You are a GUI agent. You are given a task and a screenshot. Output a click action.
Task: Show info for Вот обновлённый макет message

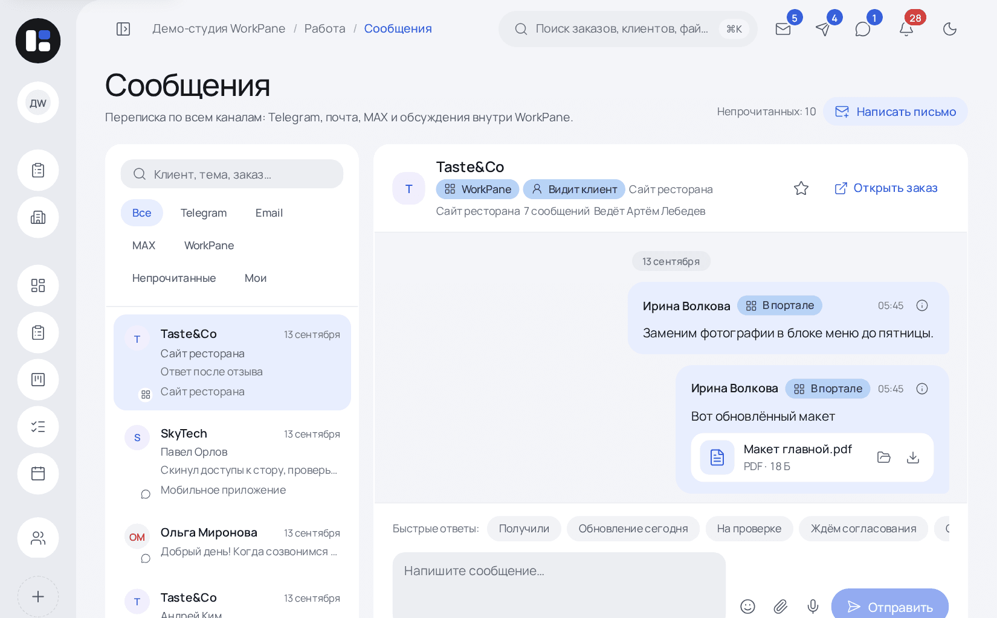coord(922,389)
